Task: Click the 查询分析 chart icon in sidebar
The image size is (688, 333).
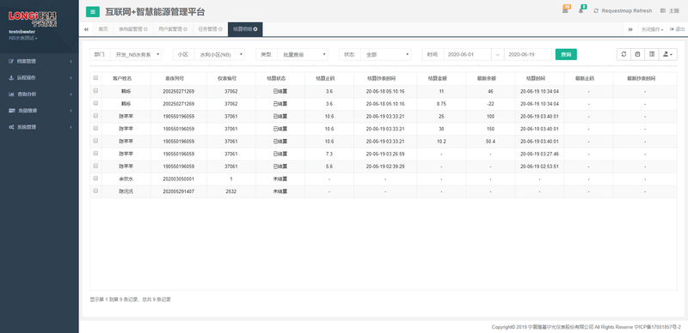Action: pos(11,94)
